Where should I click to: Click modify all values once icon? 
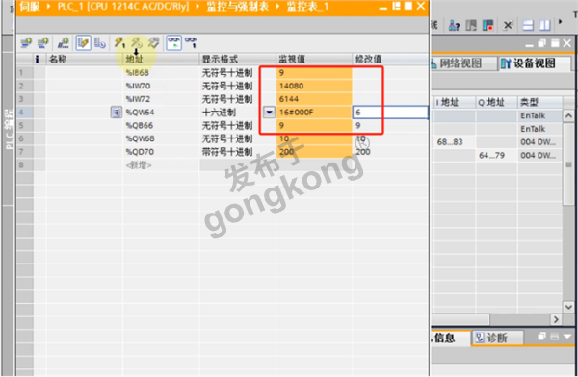pos(119,42)
